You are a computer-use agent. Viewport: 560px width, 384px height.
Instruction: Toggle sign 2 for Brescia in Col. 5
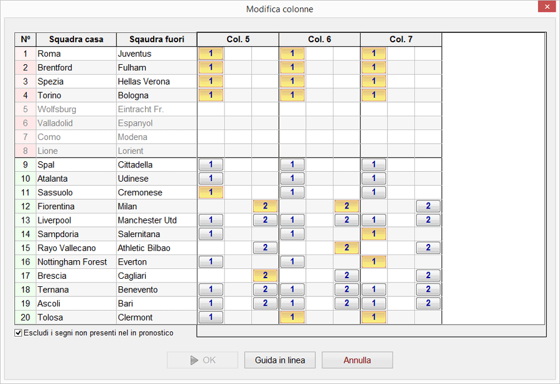(x=265, y=276)
